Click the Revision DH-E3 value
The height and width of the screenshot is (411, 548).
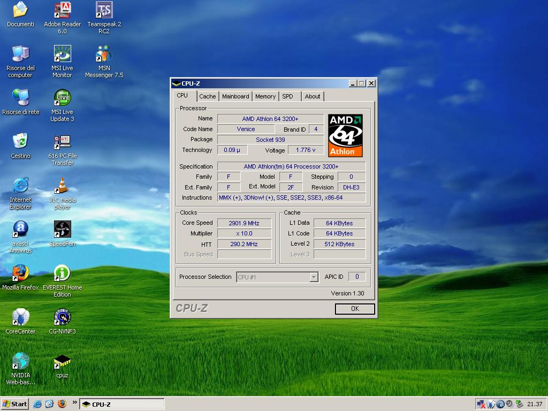coord(351,187)
